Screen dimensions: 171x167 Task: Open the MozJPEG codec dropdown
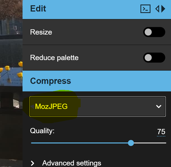point(98,106)
